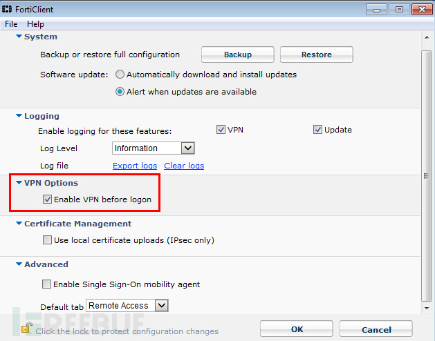This screenshot has width=435, height=341.
Task: Toggle the Update logging checkbox
Action: (x=317, y=130)
